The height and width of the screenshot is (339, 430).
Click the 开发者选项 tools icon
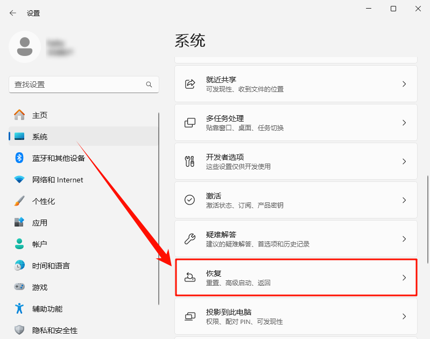[189, 161]
